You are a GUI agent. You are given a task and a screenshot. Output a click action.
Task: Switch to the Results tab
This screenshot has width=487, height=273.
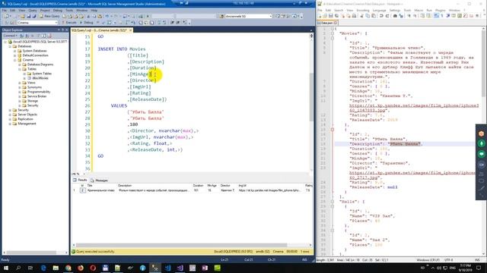[x=80, y=180]
